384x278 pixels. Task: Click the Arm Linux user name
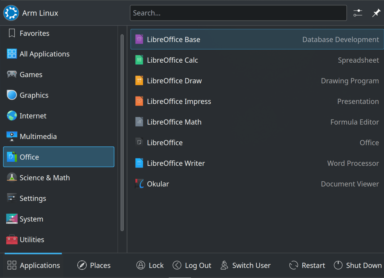pyautogui.click(x=40, y=13)
